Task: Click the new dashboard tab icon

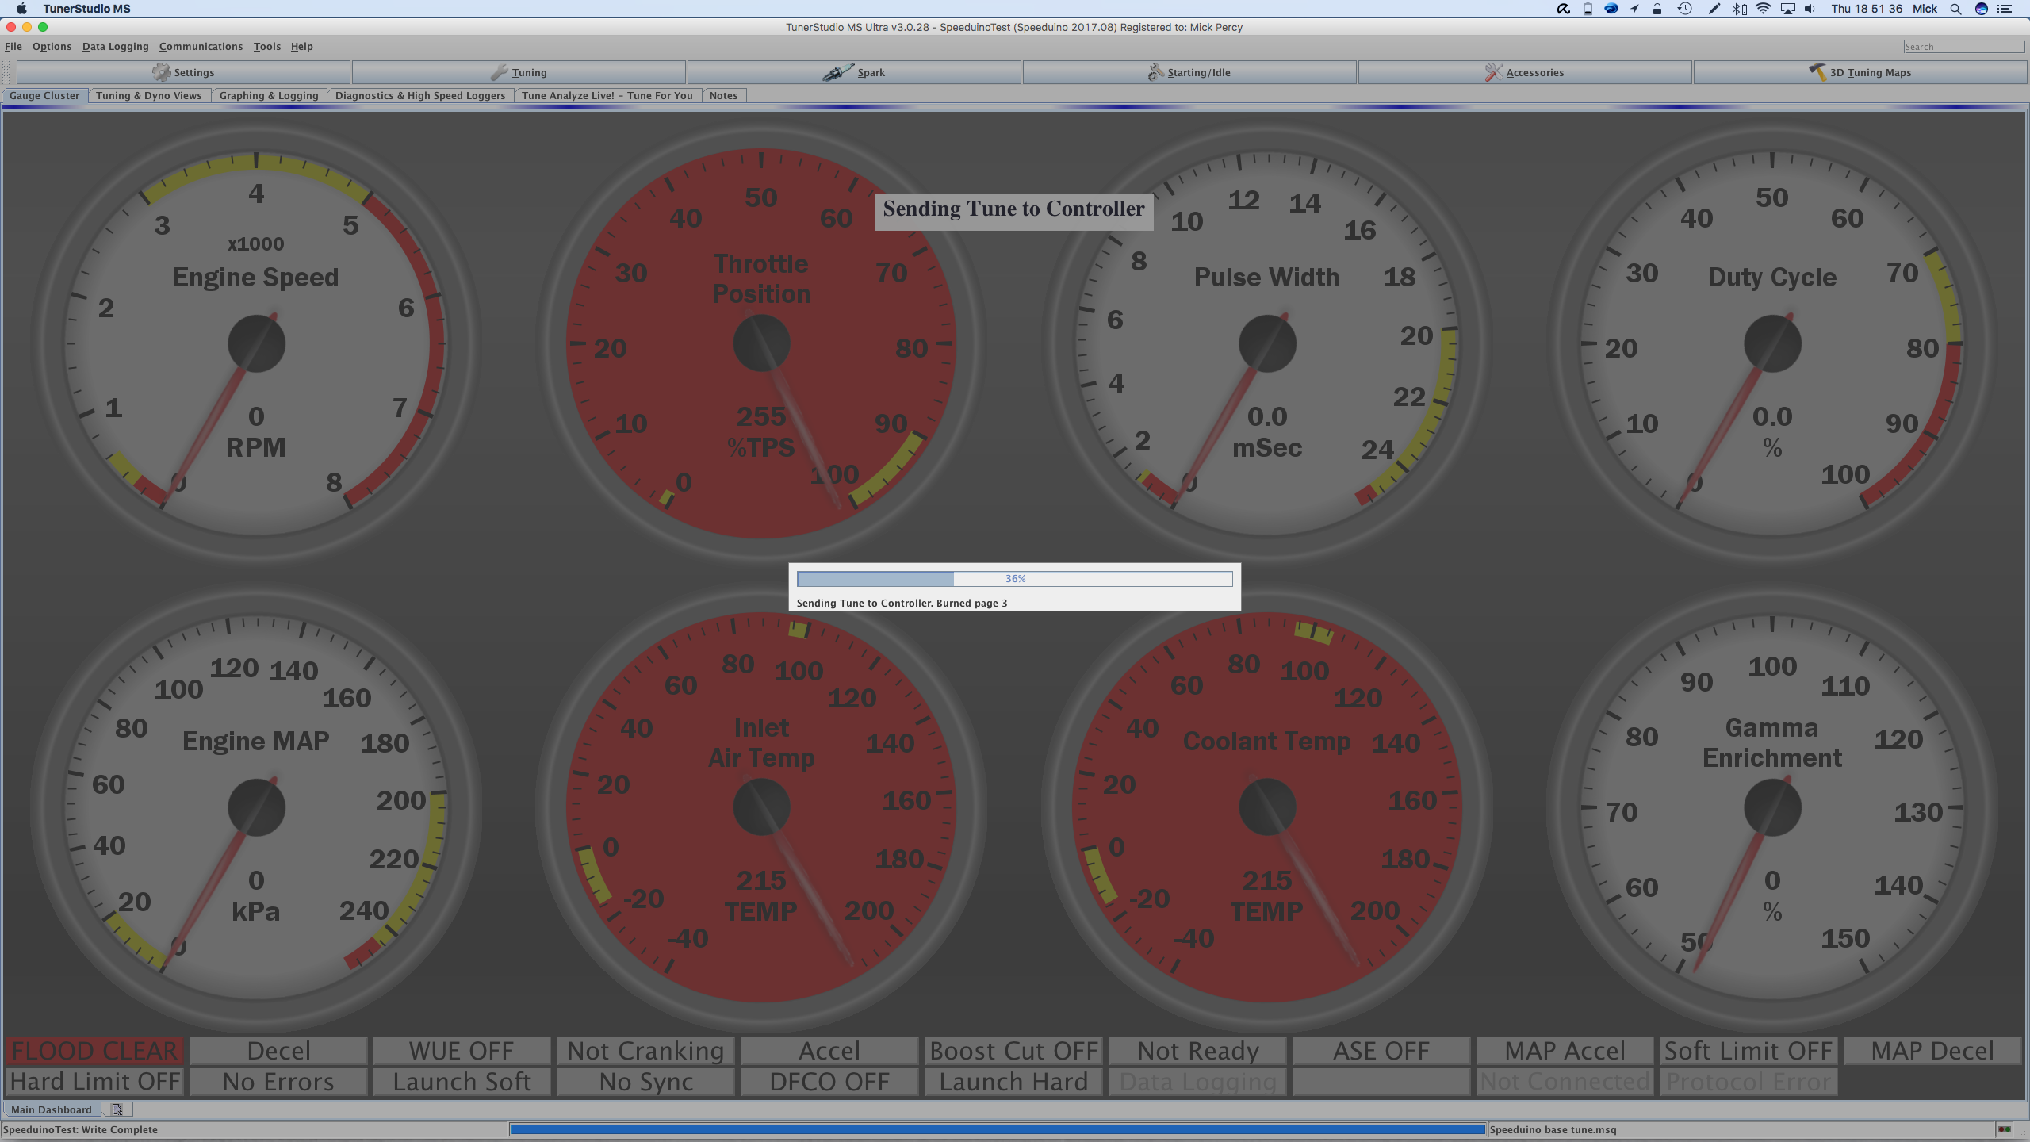Action: coord(117,1109)
